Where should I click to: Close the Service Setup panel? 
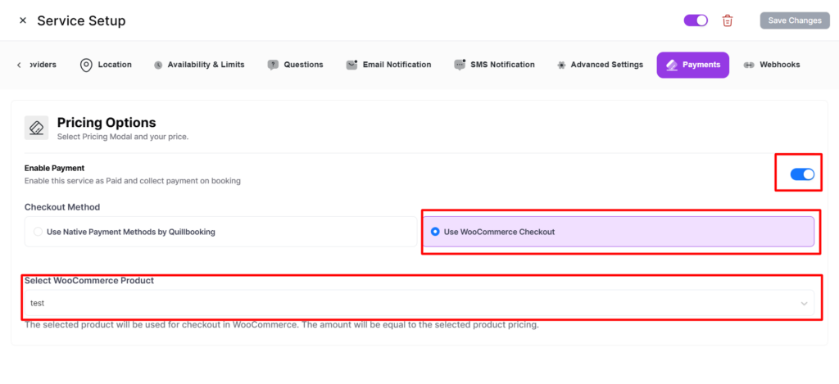click(x=22, y=20)
